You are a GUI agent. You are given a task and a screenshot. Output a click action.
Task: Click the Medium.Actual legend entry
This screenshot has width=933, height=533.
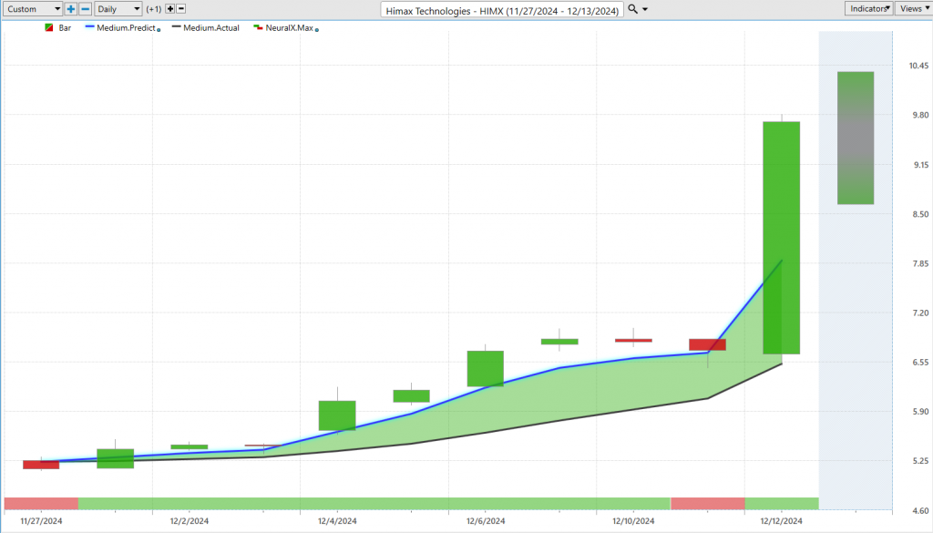206,28
